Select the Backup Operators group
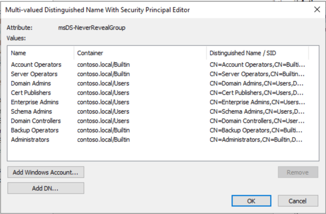Screen dimensions: 326x214 click(35, 130)
